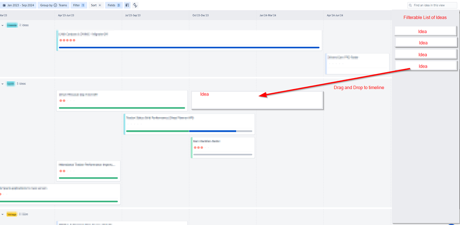460x225 pixels.
Task: Collapse the '5 ideas' team group
Action: click(3, 84)
